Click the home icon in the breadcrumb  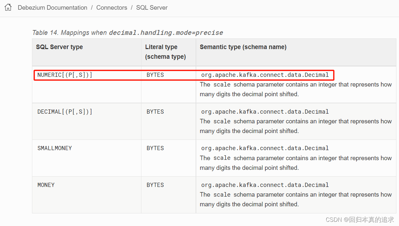click(x=8, y=7)
